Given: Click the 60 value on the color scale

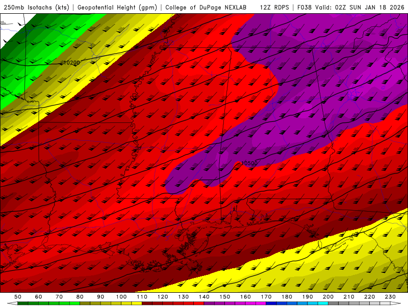Looking at the screenshot, I should (38, 297).
